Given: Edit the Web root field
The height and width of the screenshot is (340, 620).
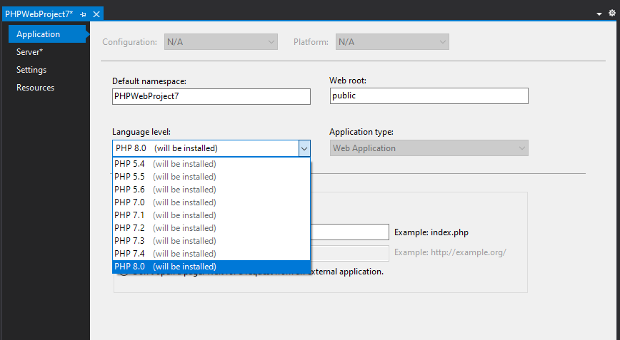Looking at the screenshot, I should tap(429, 96).
